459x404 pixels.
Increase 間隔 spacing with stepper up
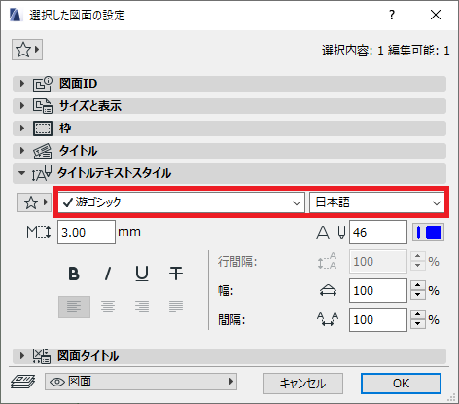pyautogui.click(x=418, y=314)
